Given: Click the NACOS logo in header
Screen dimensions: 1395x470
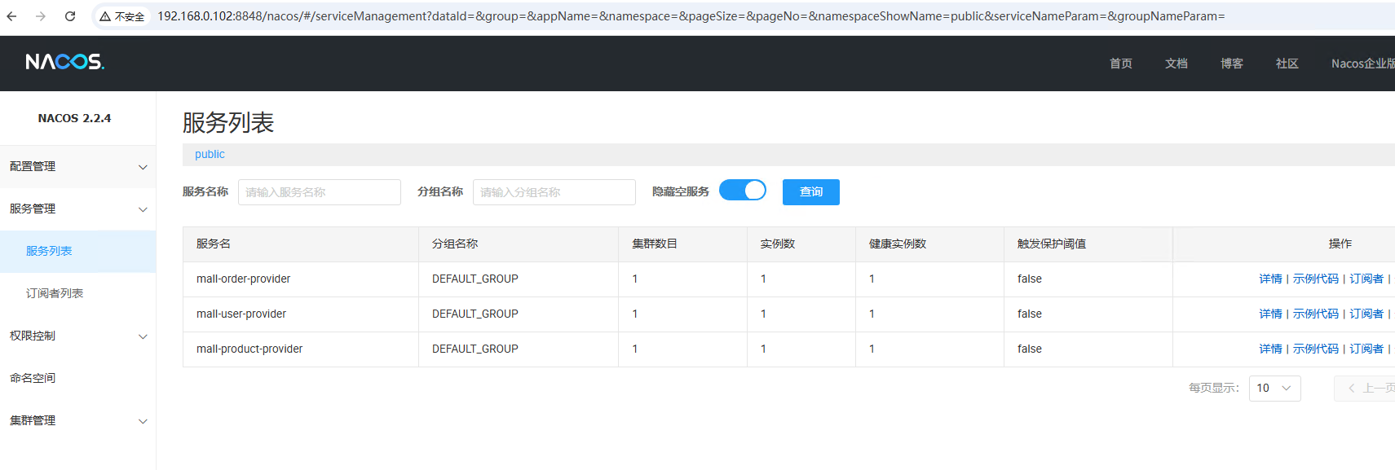Looking at the screenshot, I should pos(65,62).
